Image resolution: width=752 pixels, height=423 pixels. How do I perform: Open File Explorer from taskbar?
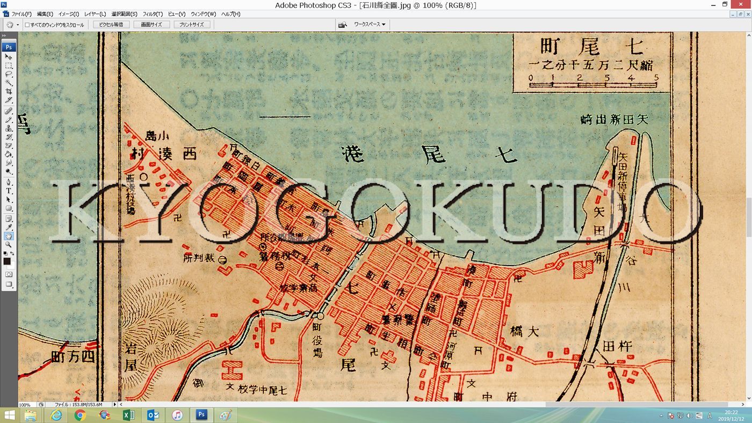point(31,415)
